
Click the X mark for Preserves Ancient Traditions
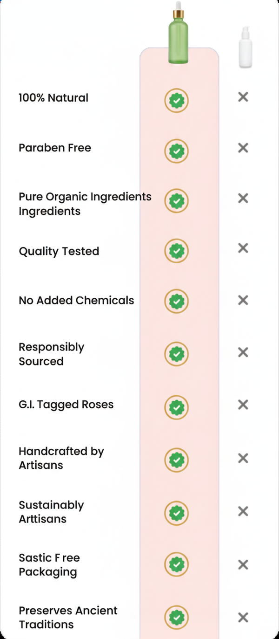(x=243, y=618)
